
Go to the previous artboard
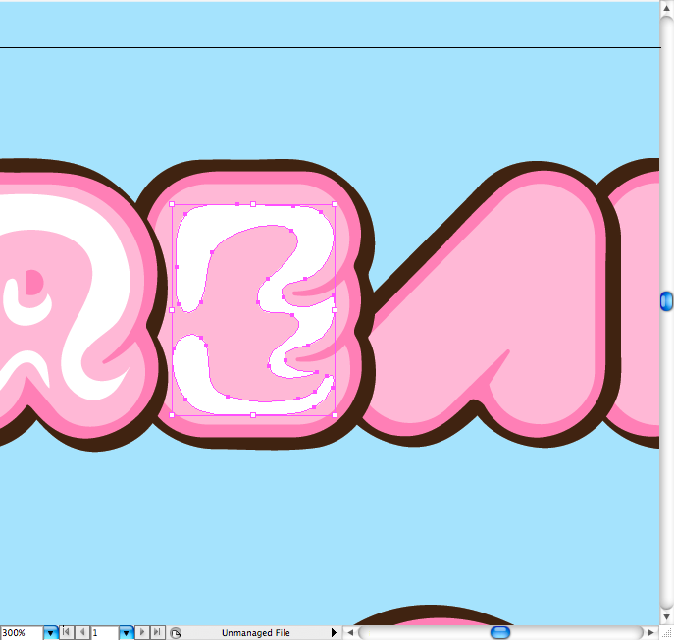coord(80,633)
